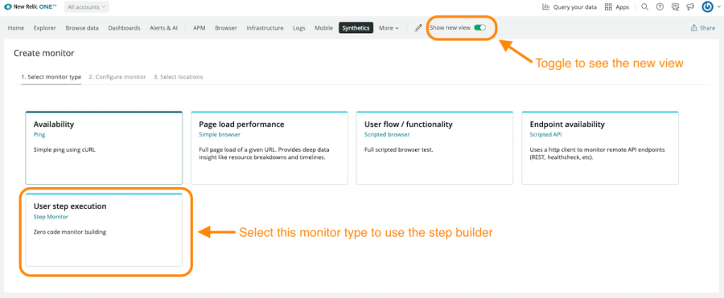Viewport: 724px width, 298px height.
Task: Open the Mobile nav item
Action: pos(323,27)
